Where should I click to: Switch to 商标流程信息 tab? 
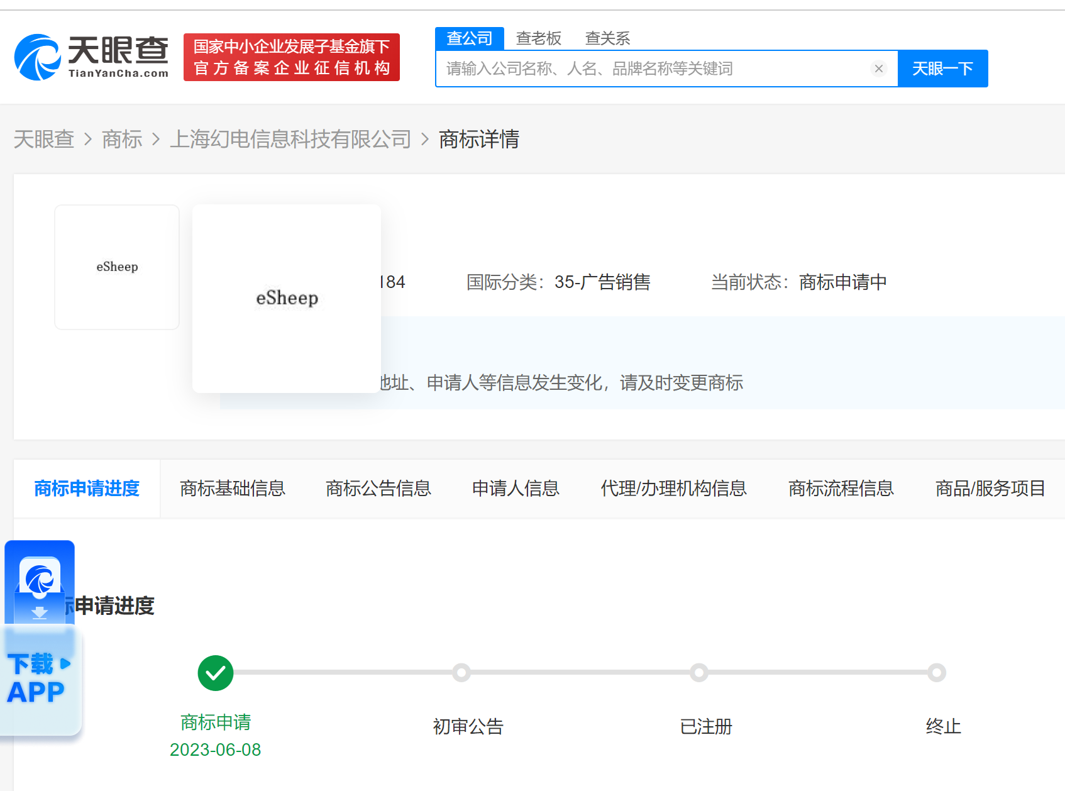tap(841, 489)
